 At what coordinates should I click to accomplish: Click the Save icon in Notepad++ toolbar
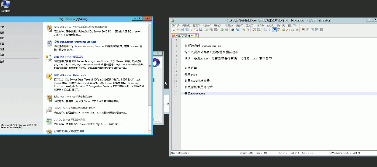click(182, 30)
